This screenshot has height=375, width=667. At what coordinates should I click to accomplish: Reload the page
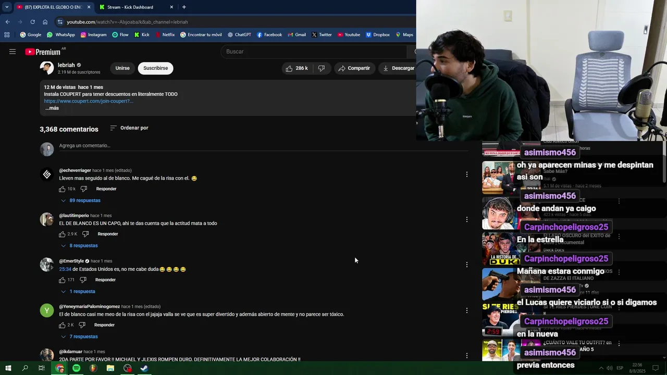32,22
